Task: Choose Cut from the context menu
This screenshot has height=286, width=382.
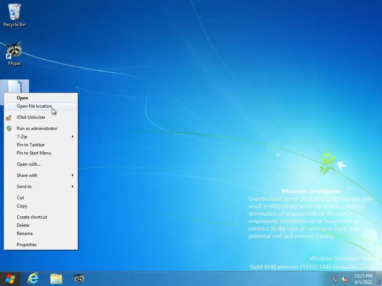Action: coord(41,198)
